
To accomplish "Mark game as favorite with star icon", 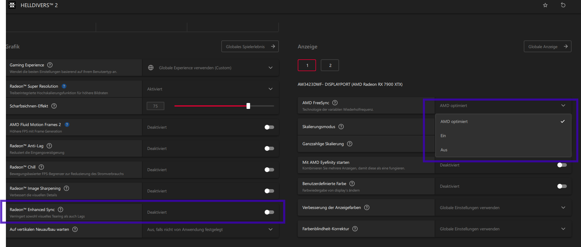I will coord(545,5).
